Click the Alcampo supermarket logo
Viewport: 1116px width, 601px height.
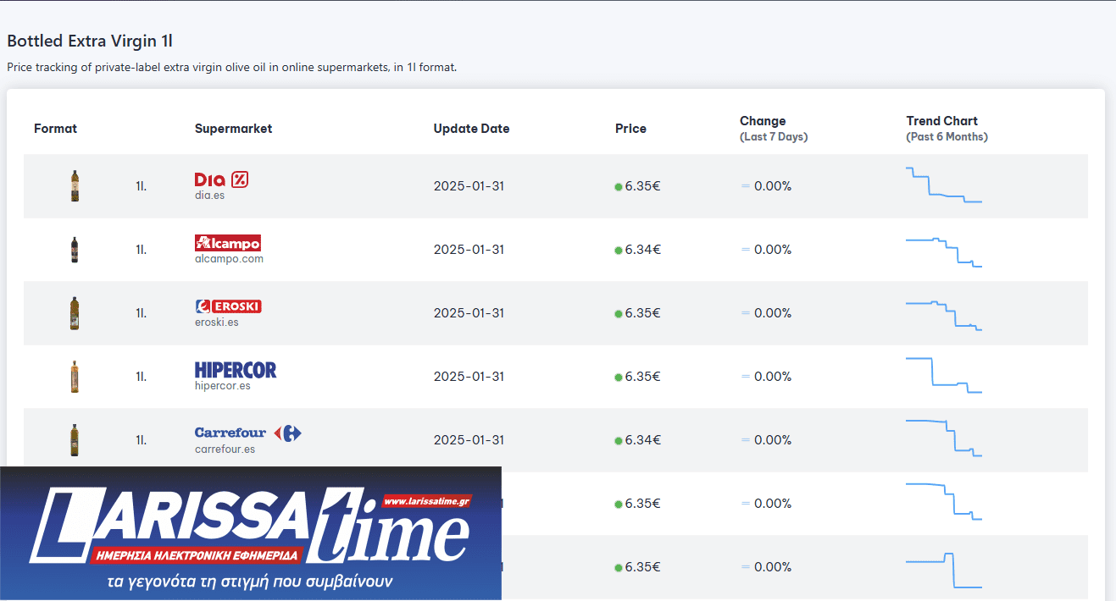click(228, 243)
